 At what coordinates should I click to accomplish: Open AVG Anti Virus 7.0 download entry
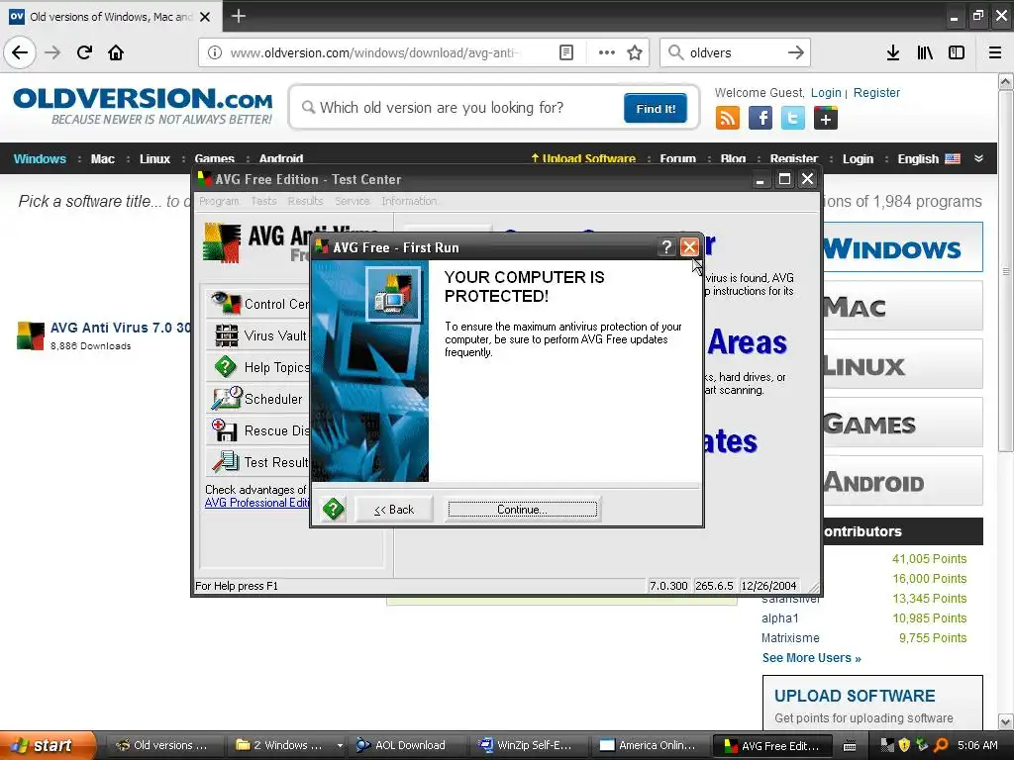120,328
